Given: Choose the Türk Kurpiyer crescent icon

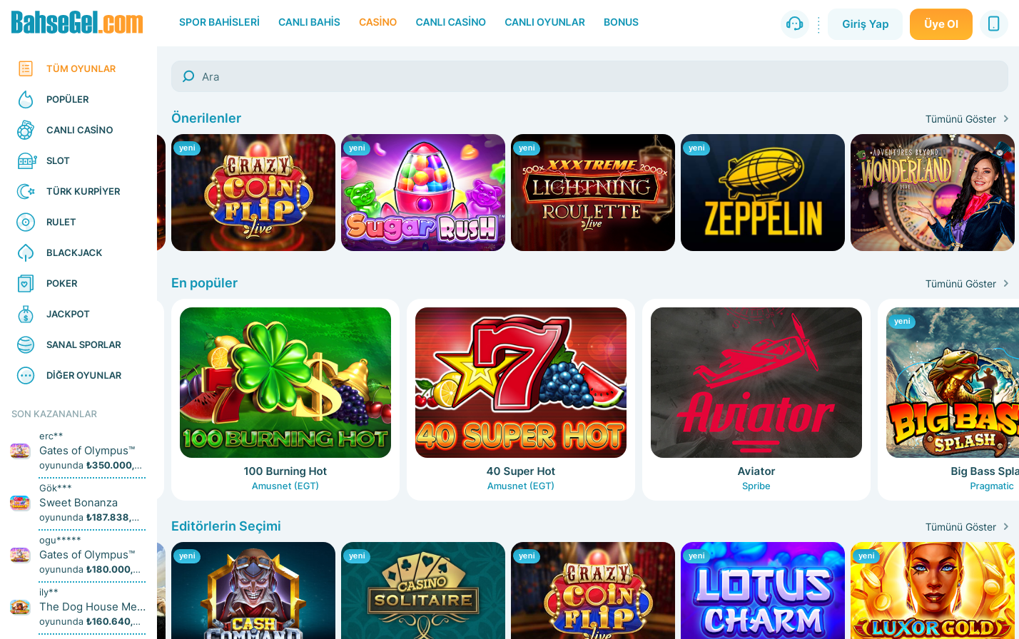Looking at the screenshot, I should 26,192.
